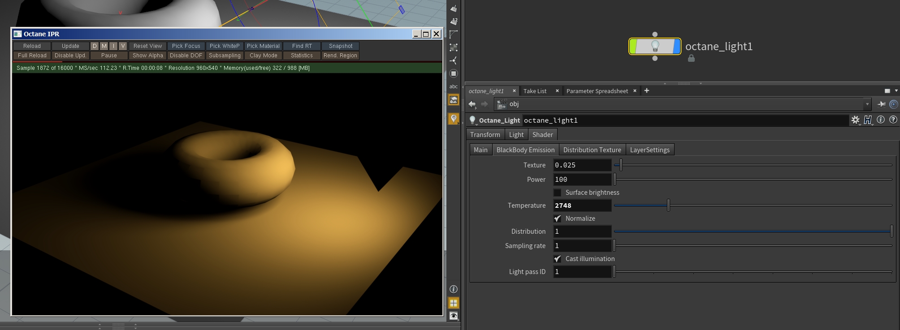Click the Texture slider handle

coord(621,165)
